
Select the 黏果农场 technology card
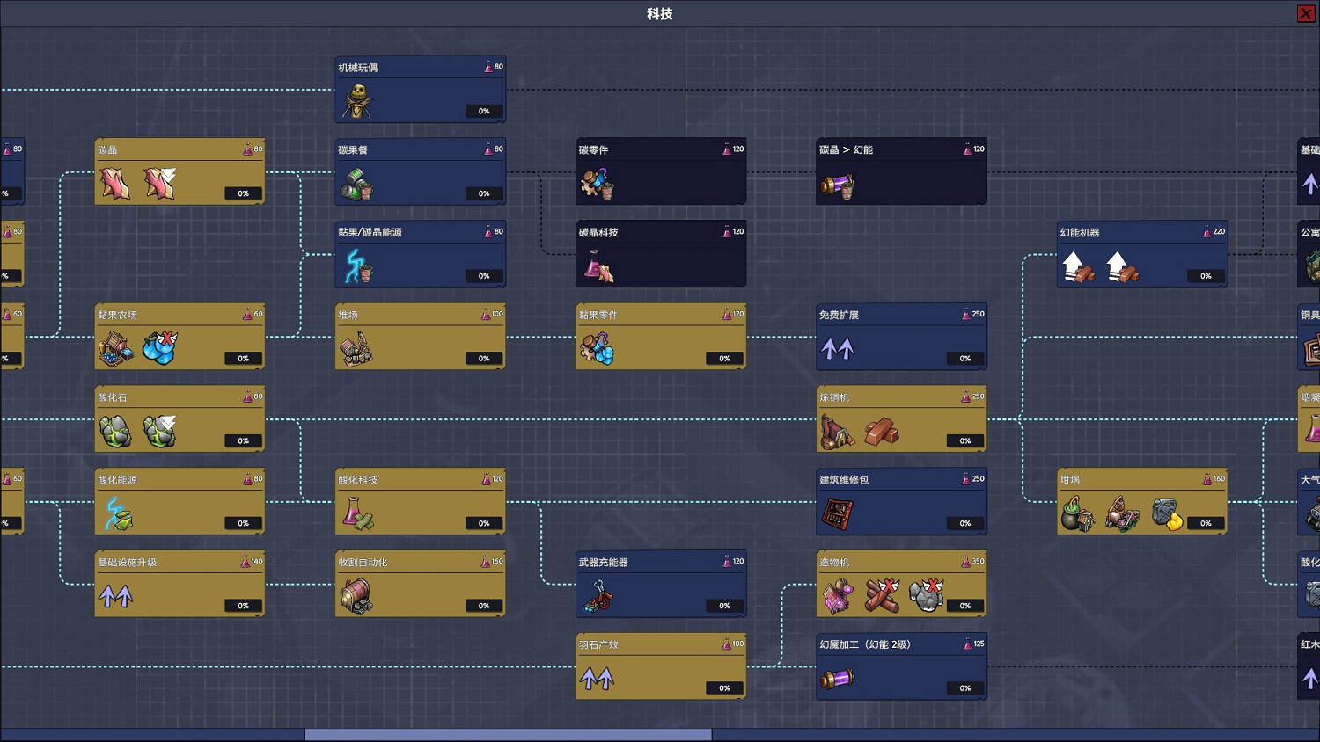(x=180, y=337)
